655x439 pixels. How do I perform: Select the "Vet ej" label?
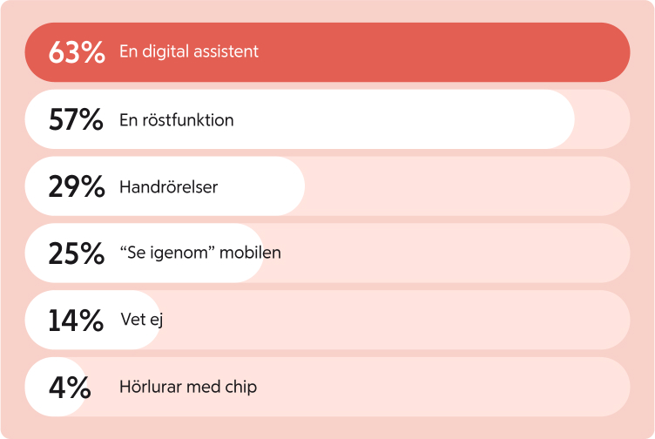click(x=142, y=320)
